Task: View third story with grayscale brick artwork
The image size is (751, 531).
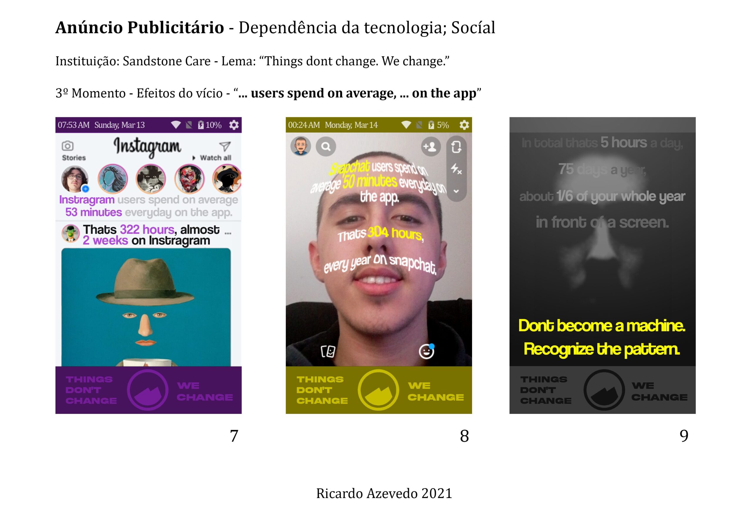Action: [x=151, y=179]
